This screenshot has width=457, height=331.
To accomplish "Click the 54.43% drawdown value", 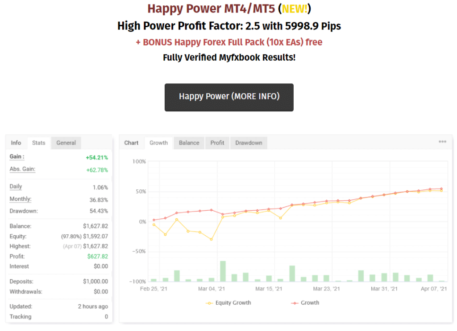I will click(99, 211).
